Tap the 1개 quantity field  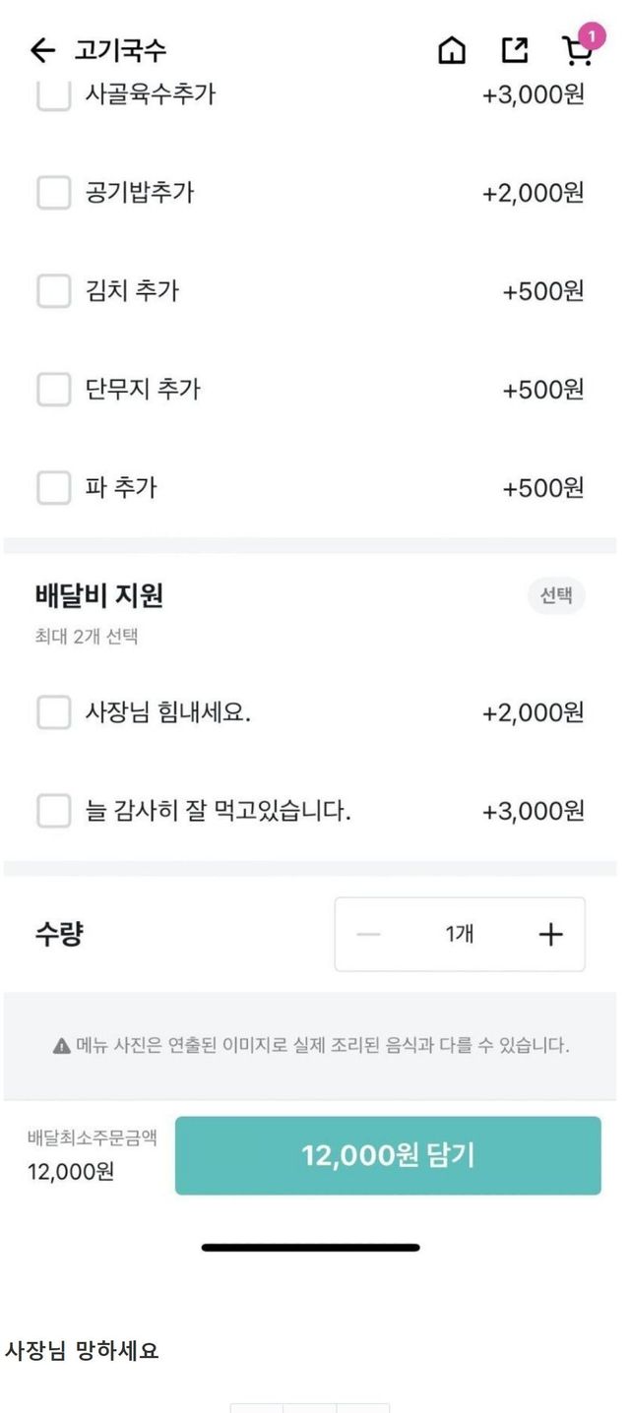pyautogui.click(x=460, y=935)
